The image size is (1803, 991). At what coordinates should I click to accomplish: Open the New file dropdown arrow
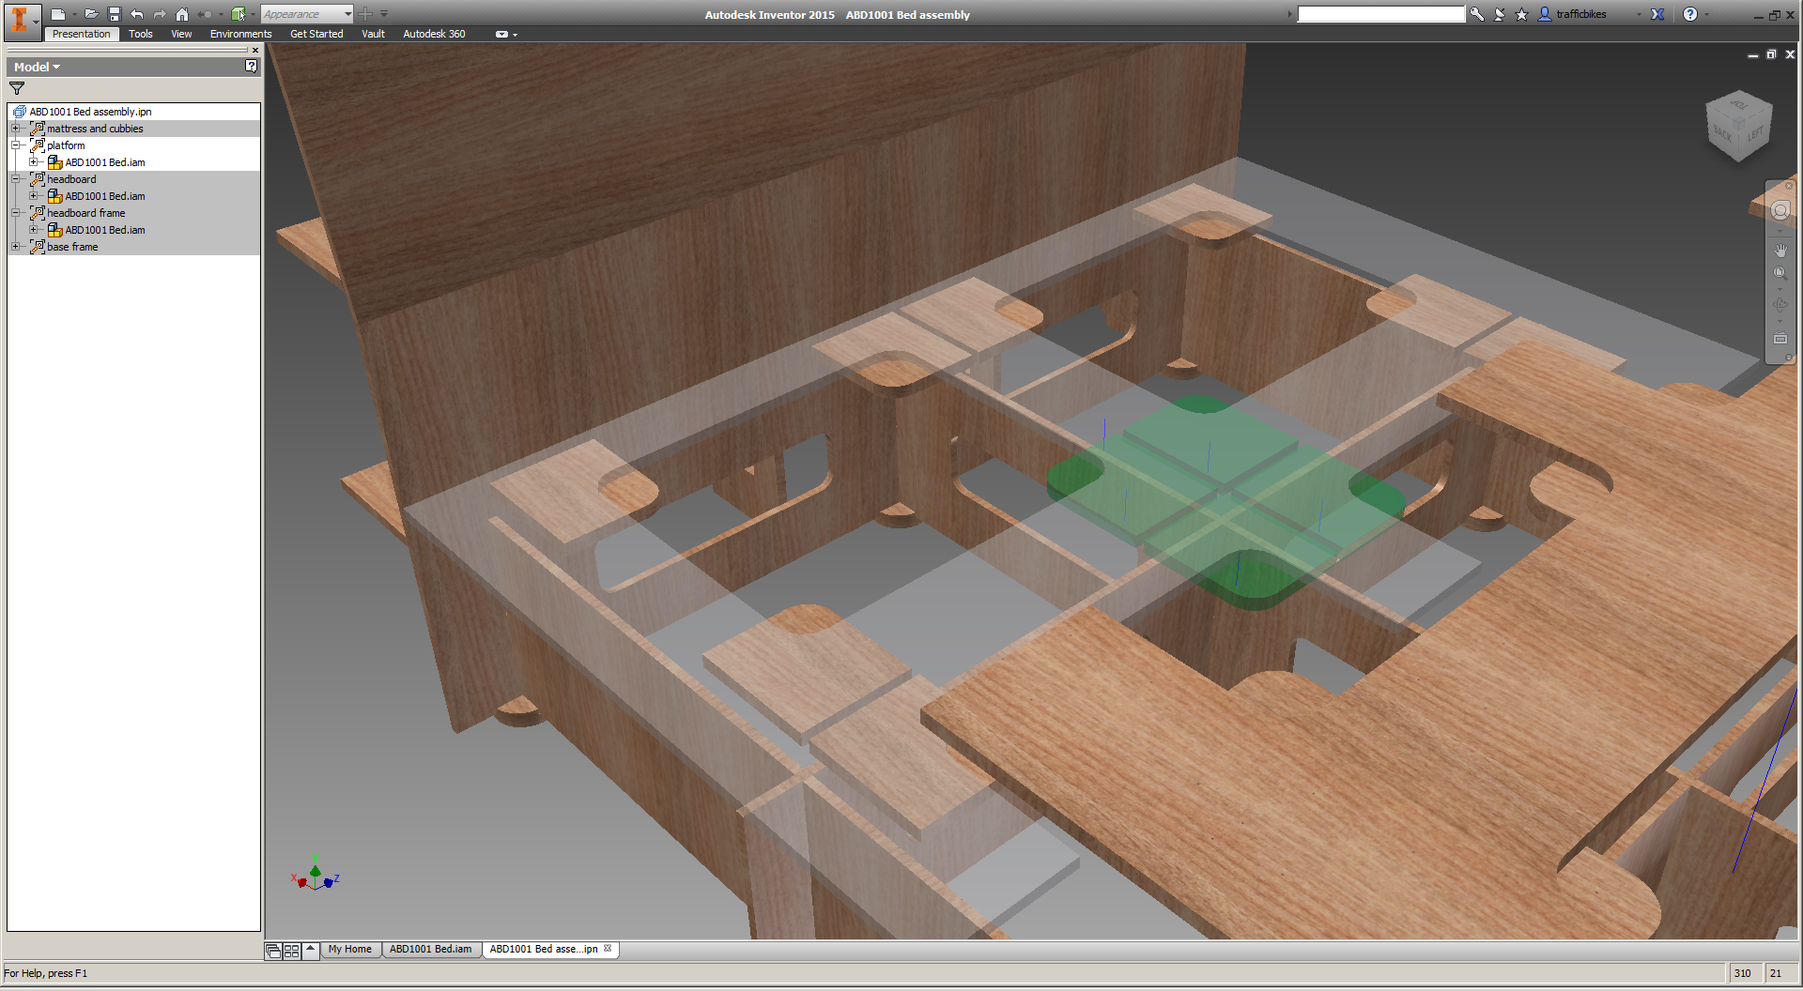[73, 15]
